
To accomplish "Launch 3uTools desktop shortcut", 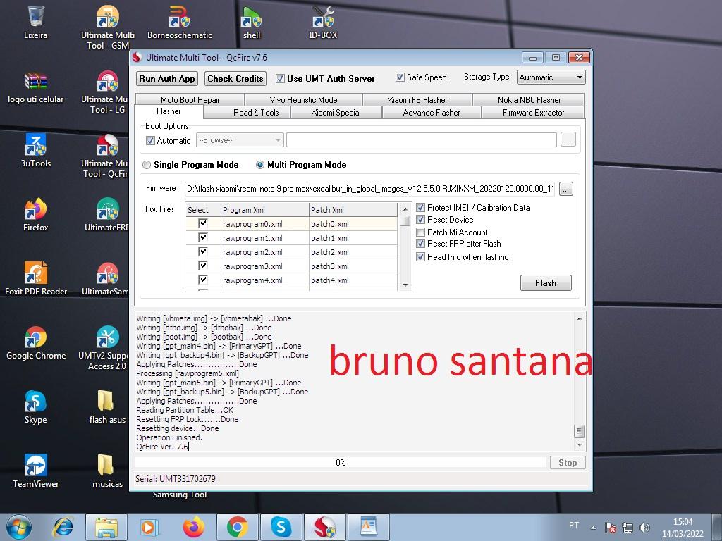I will point(35,151).
